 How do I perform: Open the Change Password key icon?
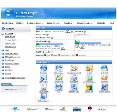[x=74, y=68]
